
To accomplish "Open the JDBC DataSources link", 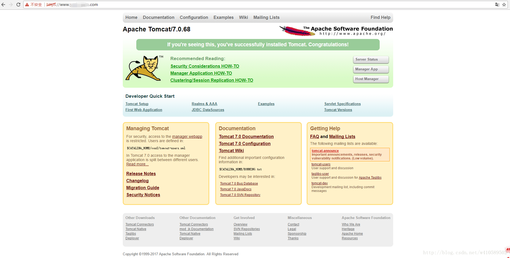I will pyautogui.click(x=208, y=110).
